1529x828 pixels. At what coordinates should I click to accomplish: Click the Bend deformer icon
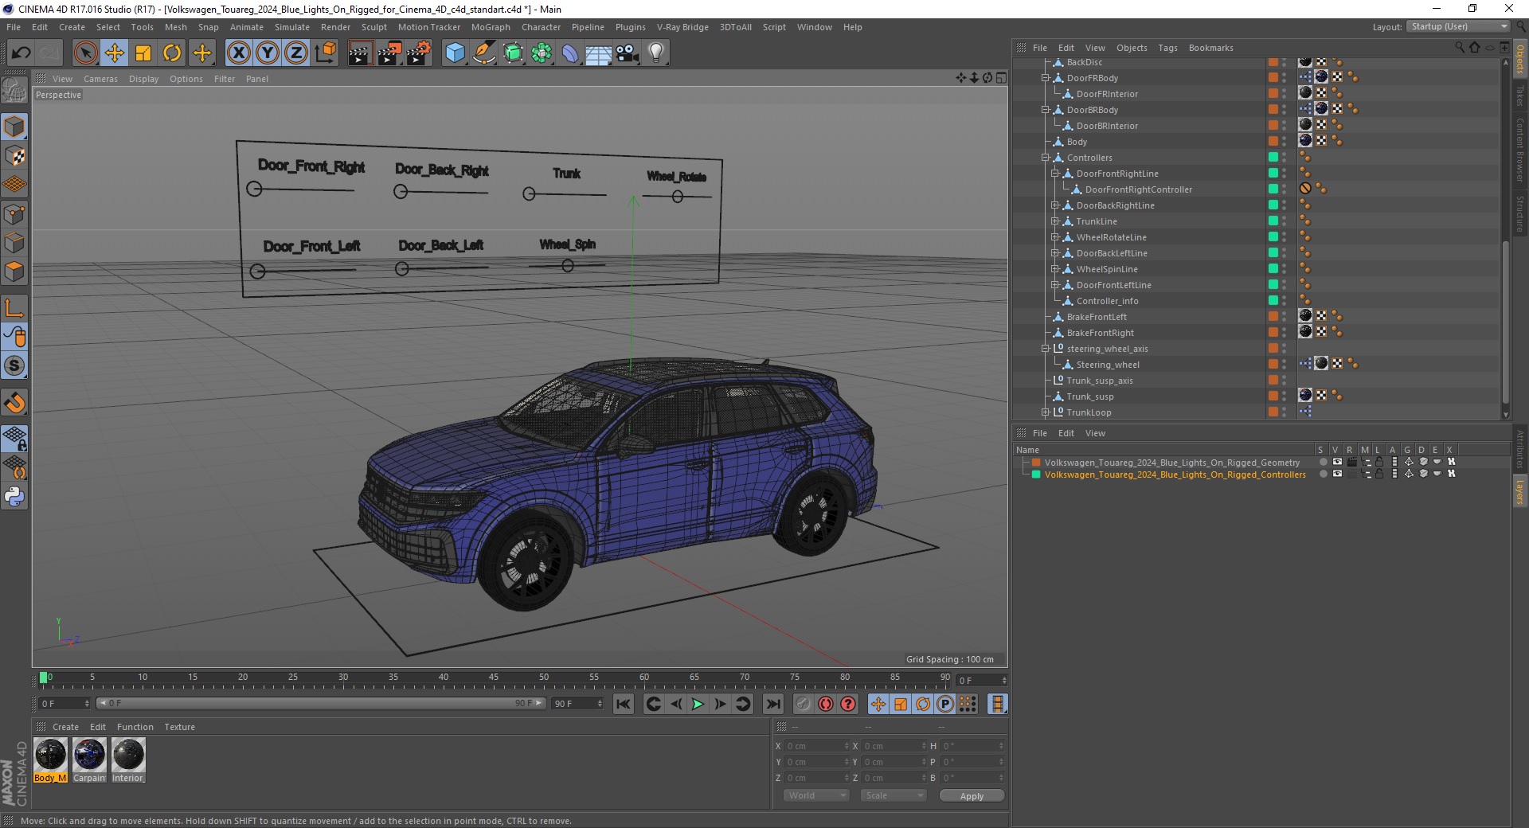point(570,53)
